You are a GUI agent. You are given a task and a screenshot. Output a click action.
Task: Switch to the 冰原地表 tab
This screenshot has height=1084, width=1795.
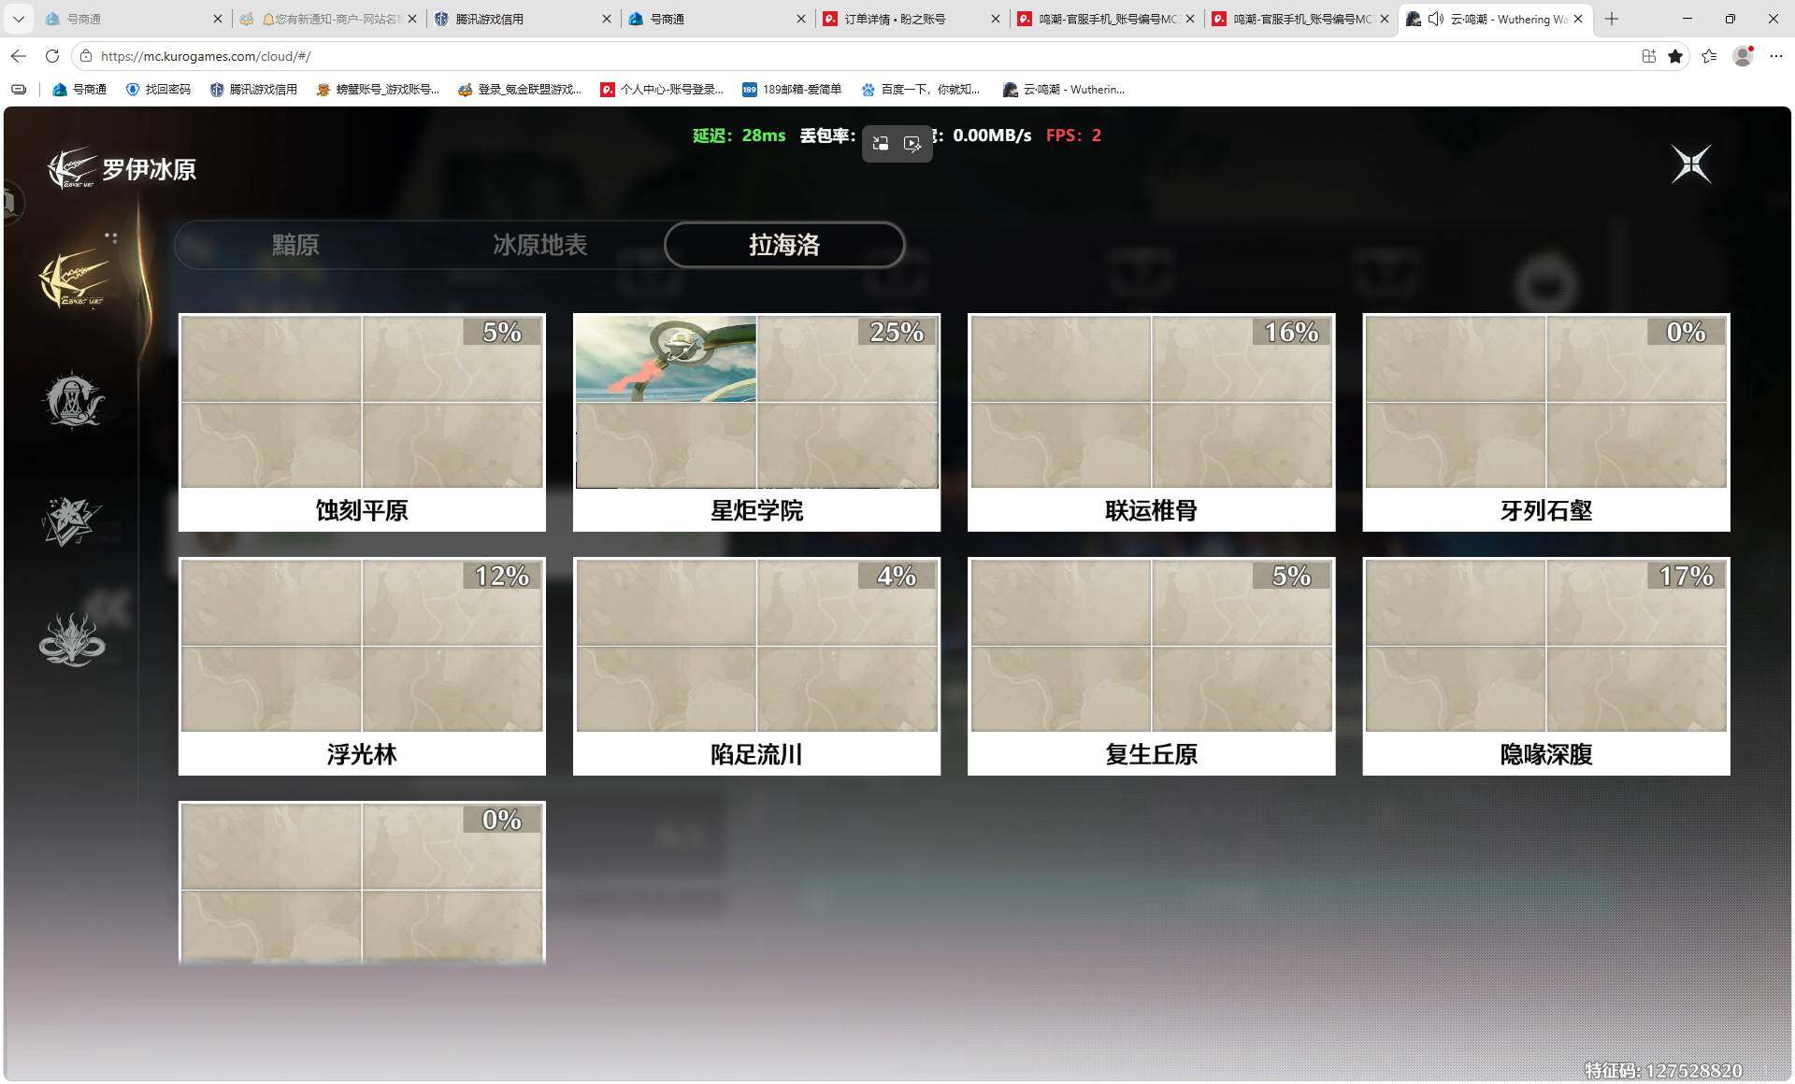pos(540,245)
